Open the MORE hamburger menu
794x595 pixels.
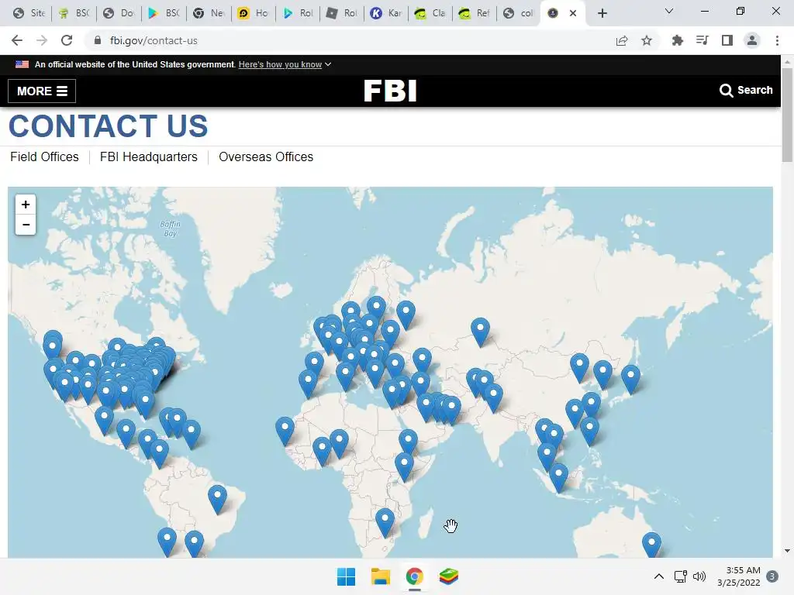click(x=42, y=91)
